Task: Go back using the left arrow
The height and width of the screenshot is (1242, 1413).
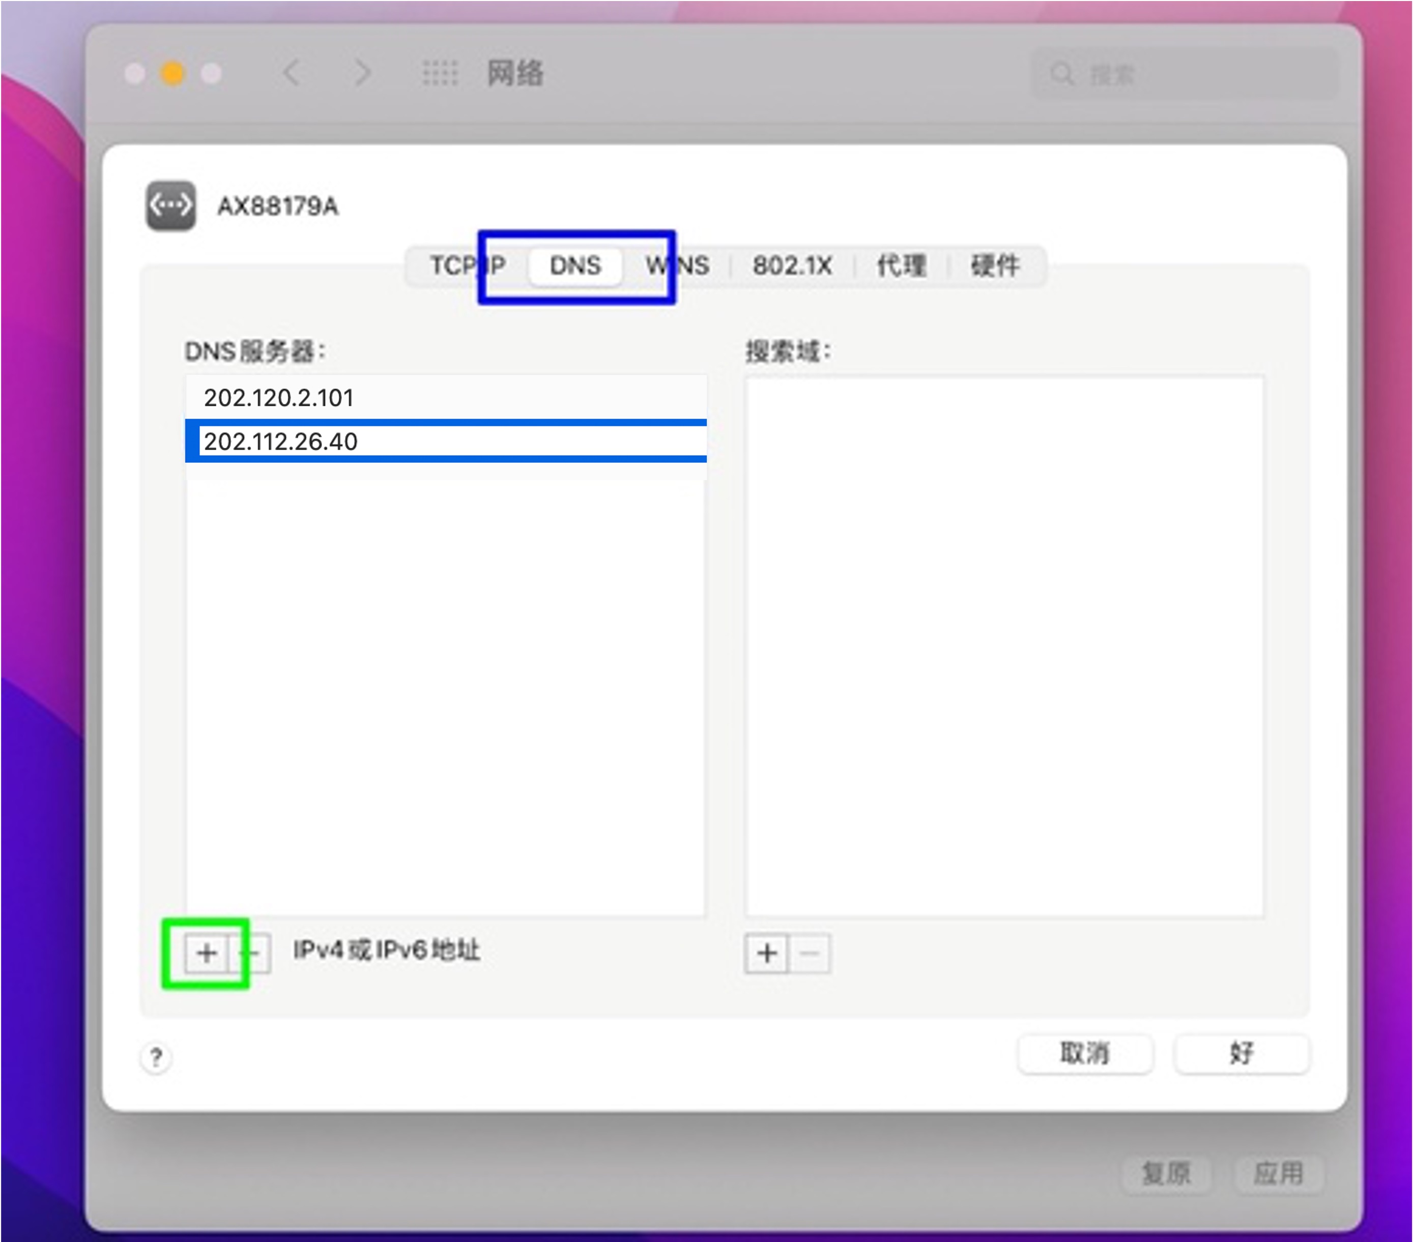Action: tap(292, 73)
